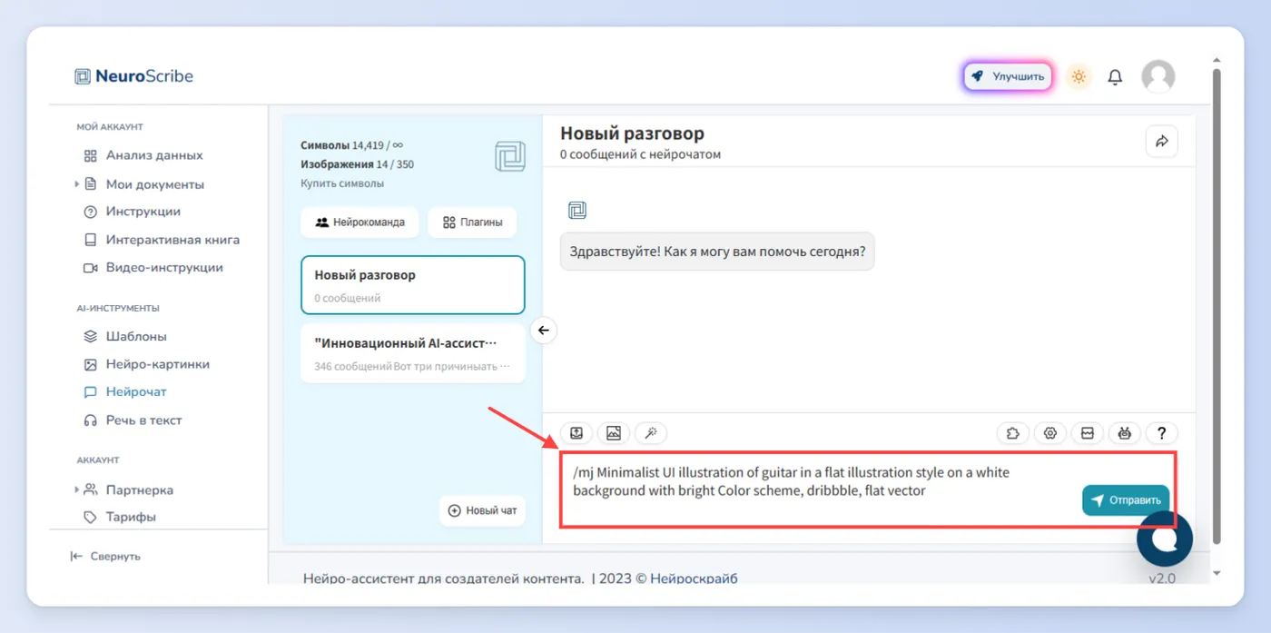The image size is (1271, 633).
Task: Expand the Партнерка arrow
Action: coord(77,490)
